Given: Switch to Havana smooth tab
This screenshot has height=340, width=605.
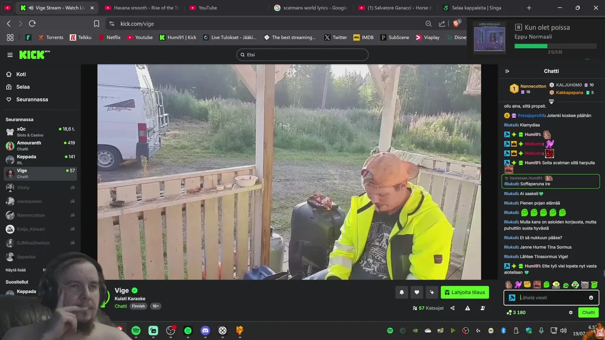Looking at the screenshot, I should pos(142,8).
